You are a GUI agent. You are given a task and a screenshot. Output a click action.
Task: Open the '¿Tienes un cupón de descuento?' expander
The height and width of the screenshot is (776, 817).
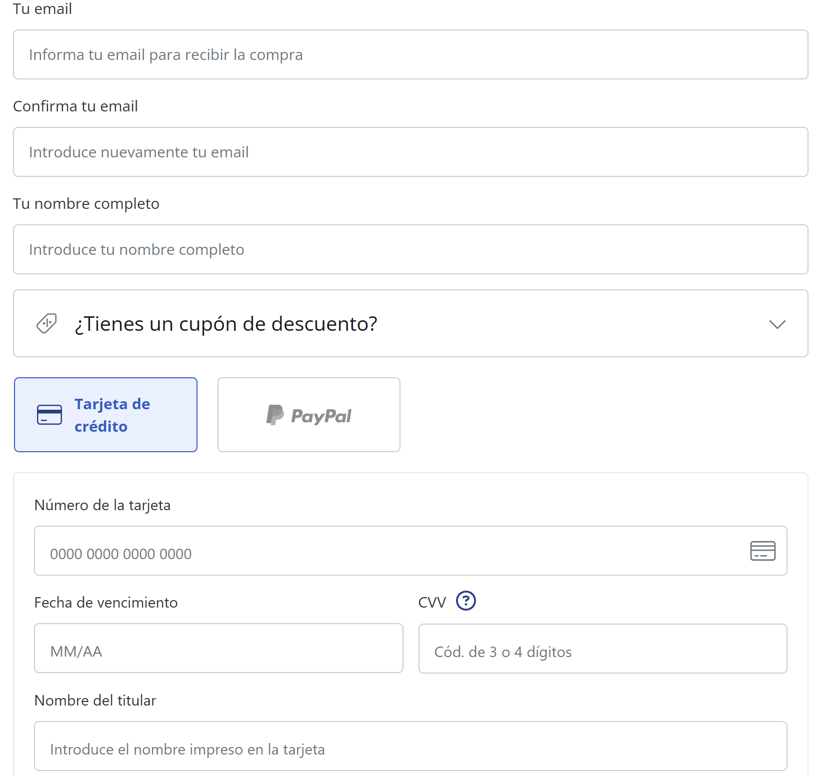pos(226,324)
